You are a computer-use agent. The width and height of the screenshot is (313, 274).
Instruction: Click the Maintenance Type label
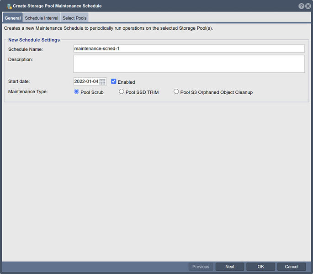28,91
